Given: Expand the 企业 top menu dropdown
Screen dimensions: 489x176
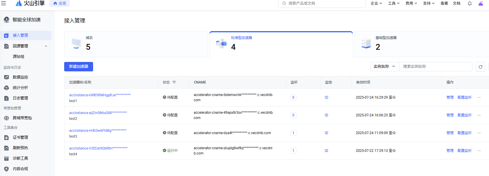Looking at the screenshot, I should [x=376, y=3].
